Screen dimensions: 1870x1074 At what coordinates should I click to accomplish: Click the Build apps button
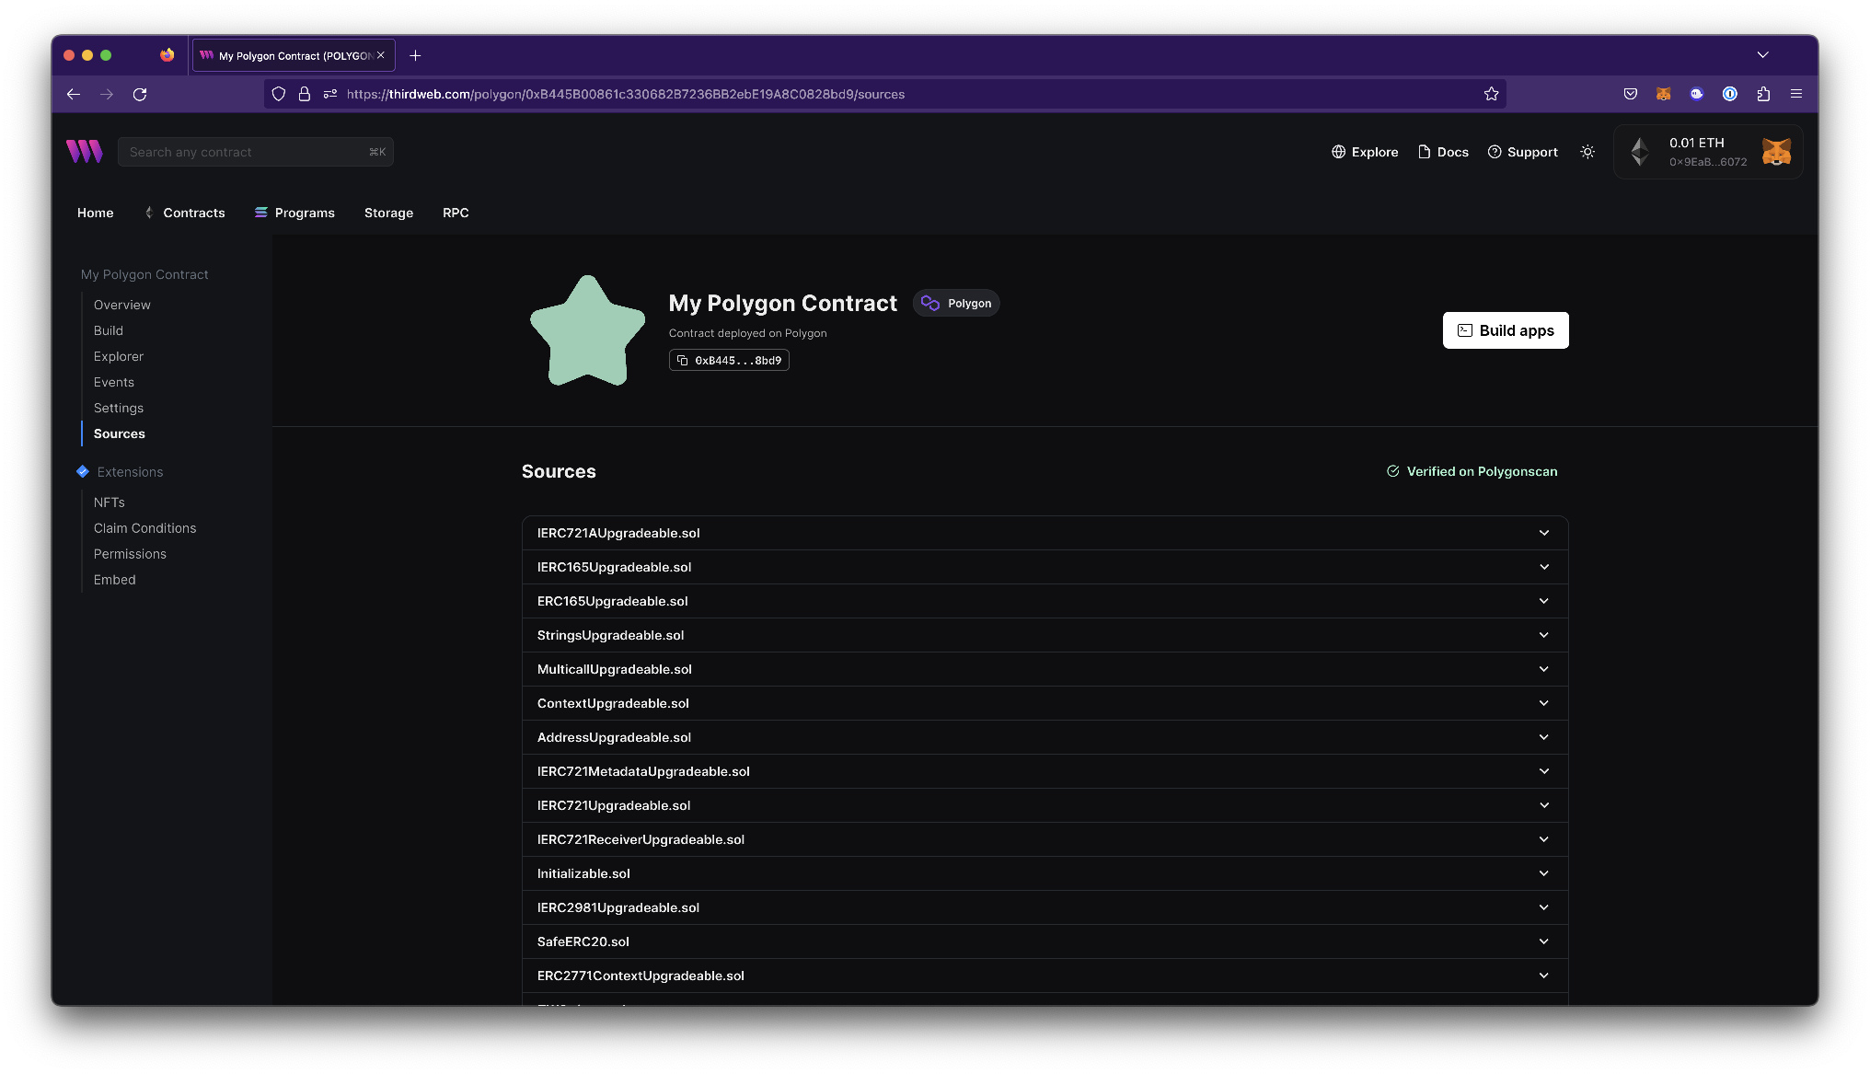point(1506,329)
